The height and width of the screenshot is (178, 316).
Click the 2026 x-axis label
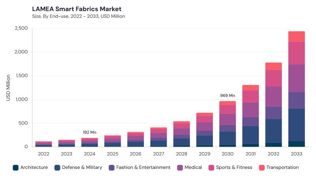coord(135,154)
